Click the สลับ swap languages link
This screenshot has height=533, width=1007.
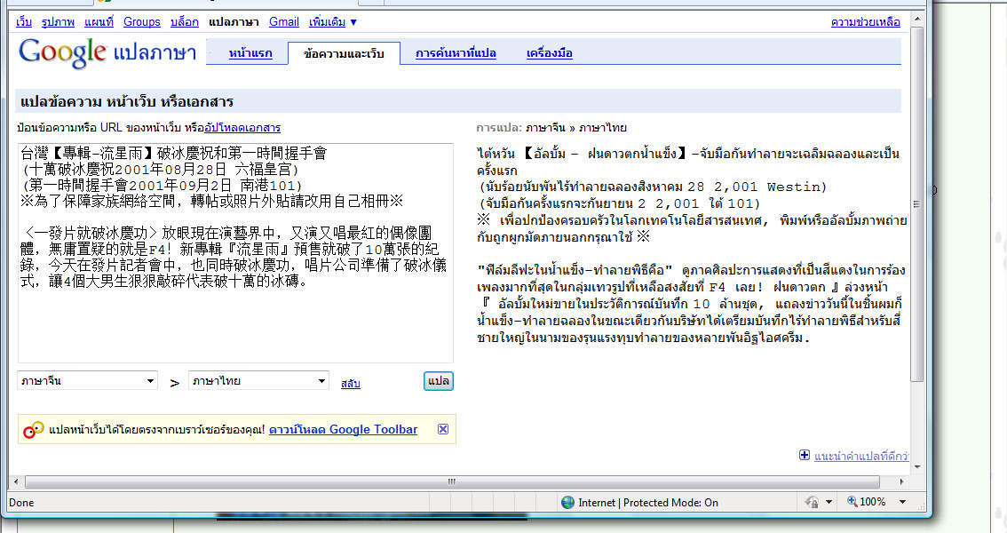coord(350,384)
